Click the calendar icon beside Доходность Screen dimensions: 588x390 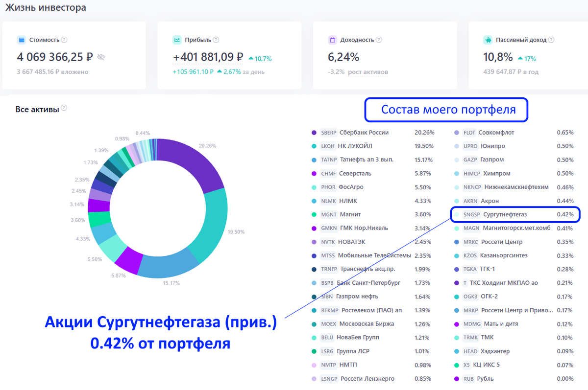332,40
